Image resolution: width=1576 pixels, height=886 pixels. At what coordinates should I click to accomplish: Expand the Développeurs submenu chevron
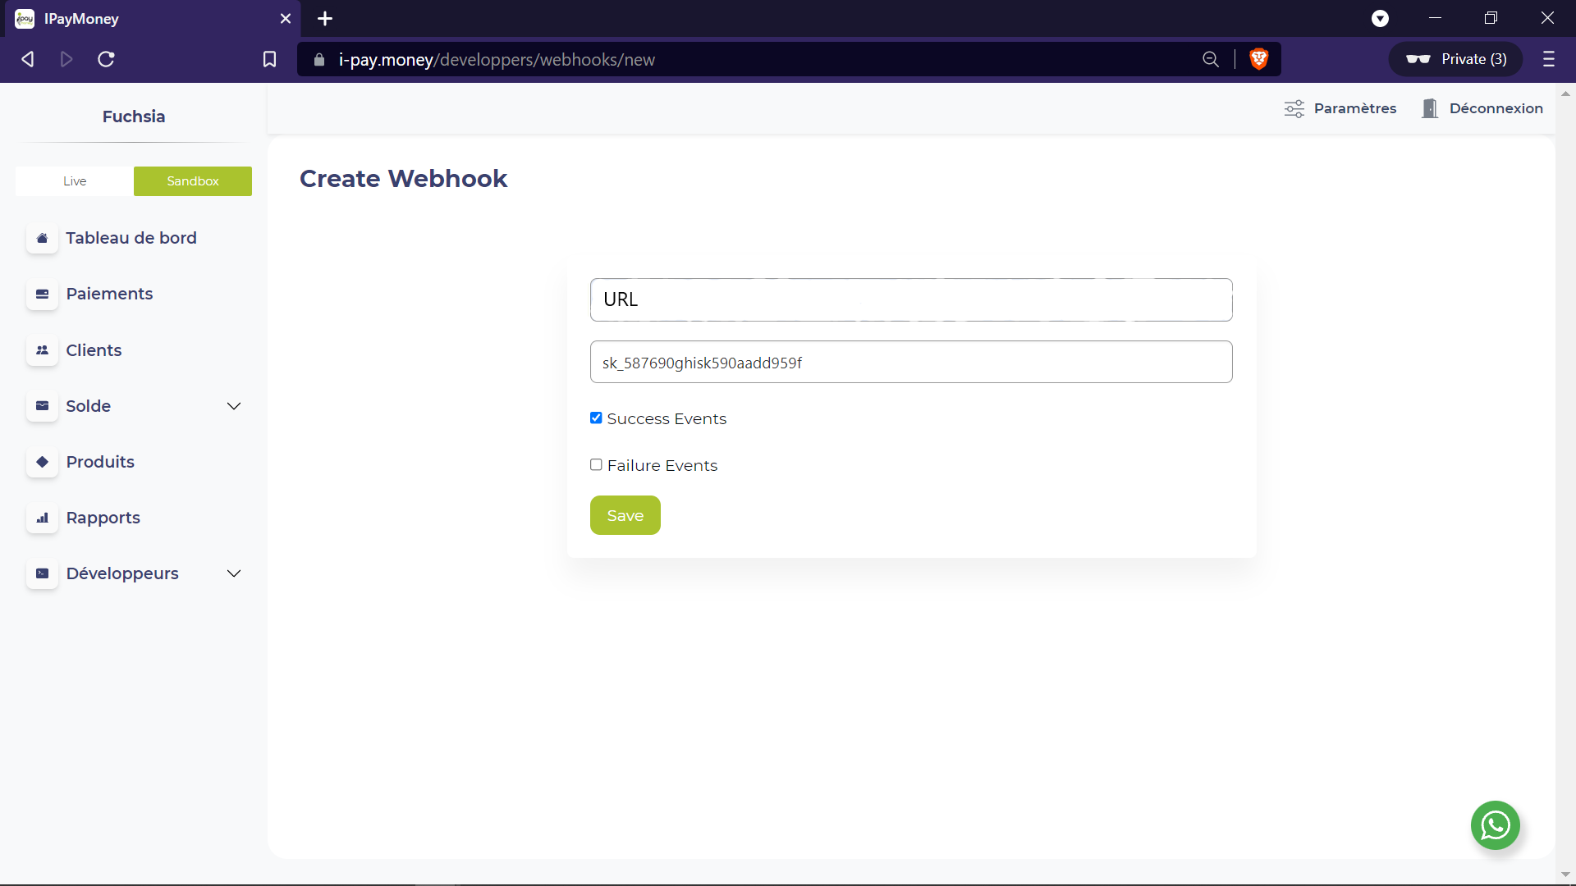pos(234,573)
